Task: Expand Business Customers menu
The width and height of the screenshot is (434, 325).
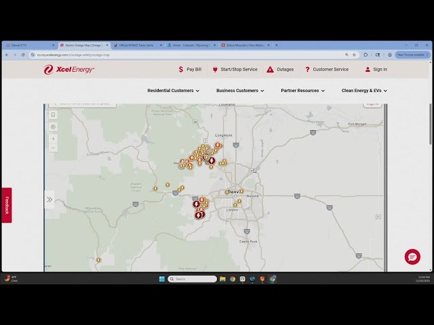Action: [240, 90]
